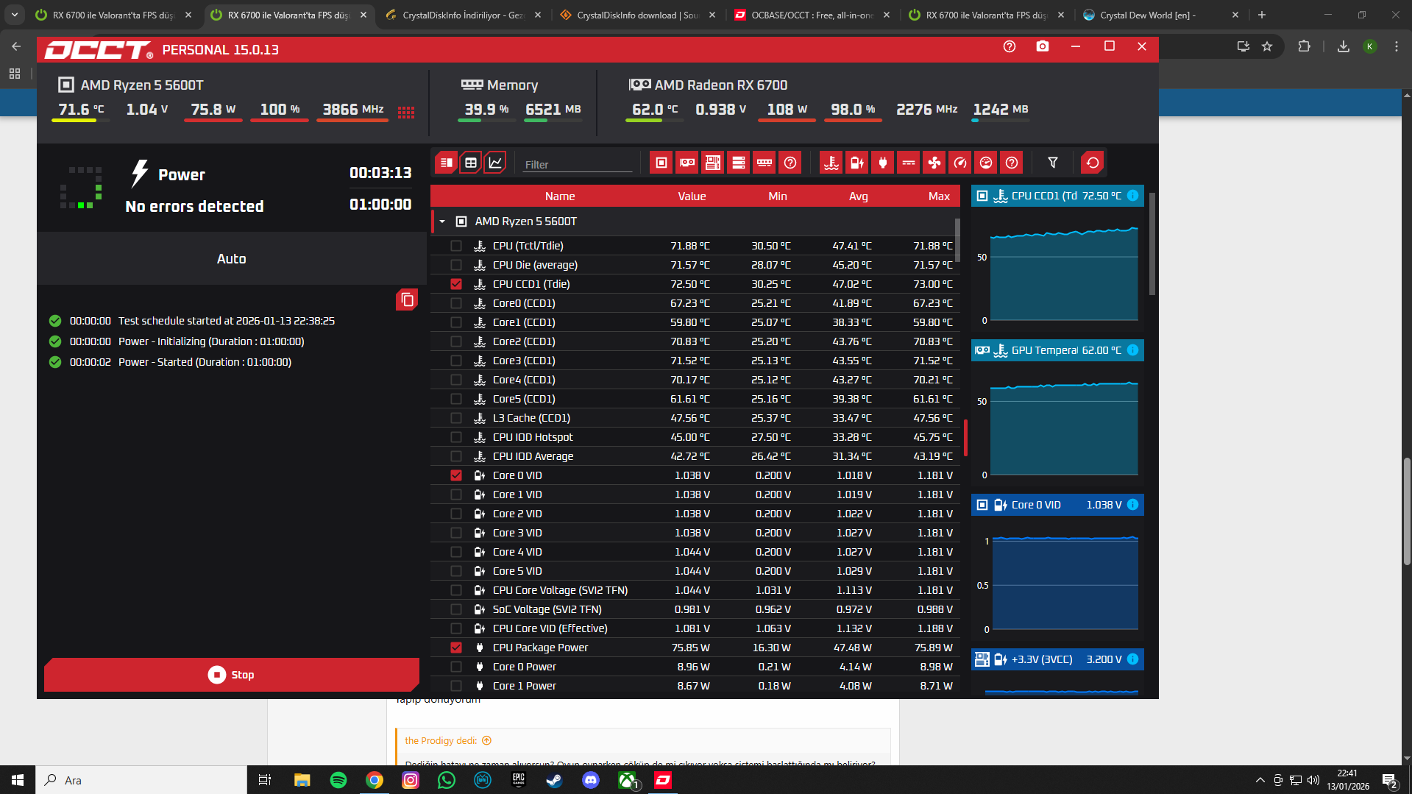Sort sensor table by Value column
This screenshot has height=794, width=1412.
point(692,196)
